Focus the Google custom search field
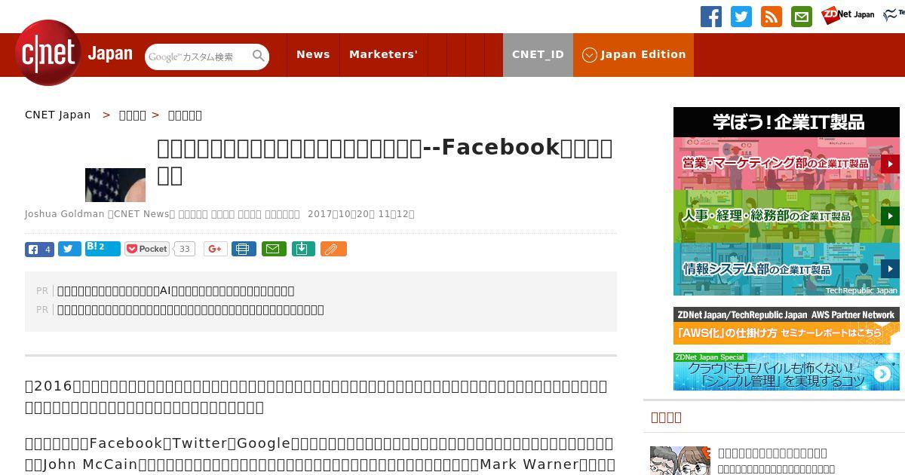 click(x=198, y=57)
